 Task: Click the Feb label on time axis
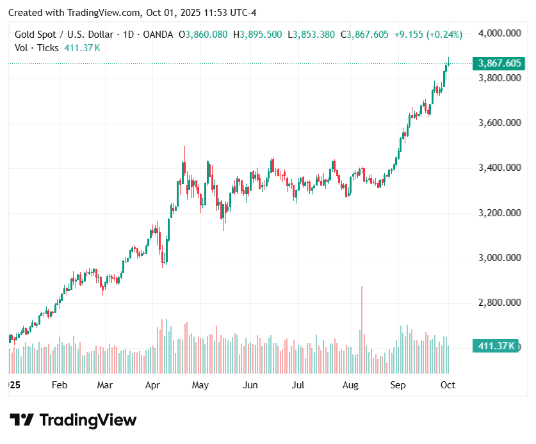[x=59, y=385]
